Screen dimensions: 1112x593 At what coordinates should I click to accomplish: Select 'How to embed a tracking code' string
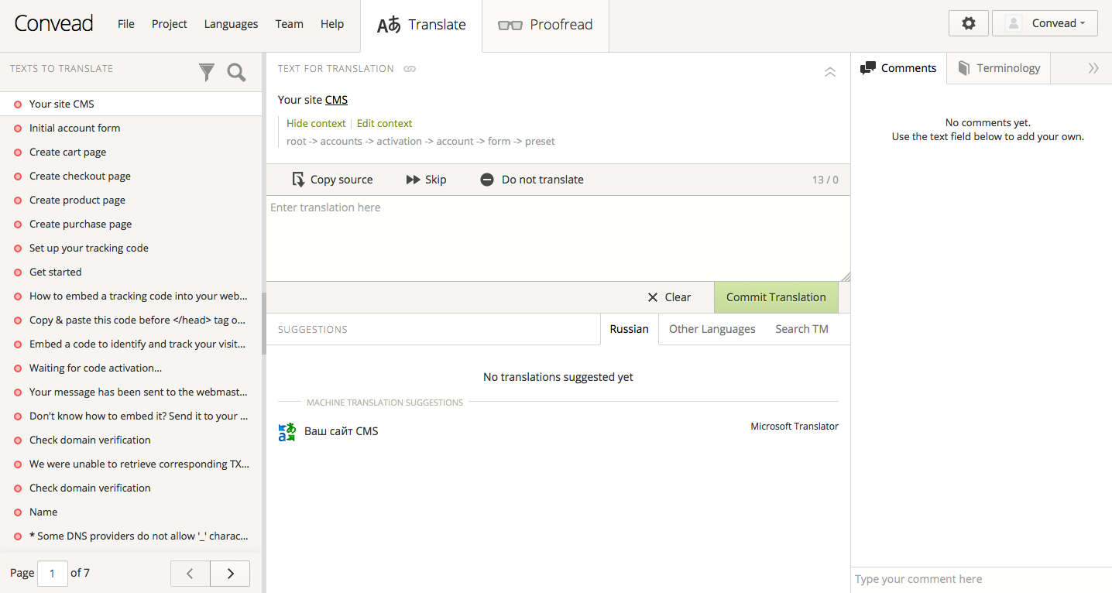(x=131, y=296)
